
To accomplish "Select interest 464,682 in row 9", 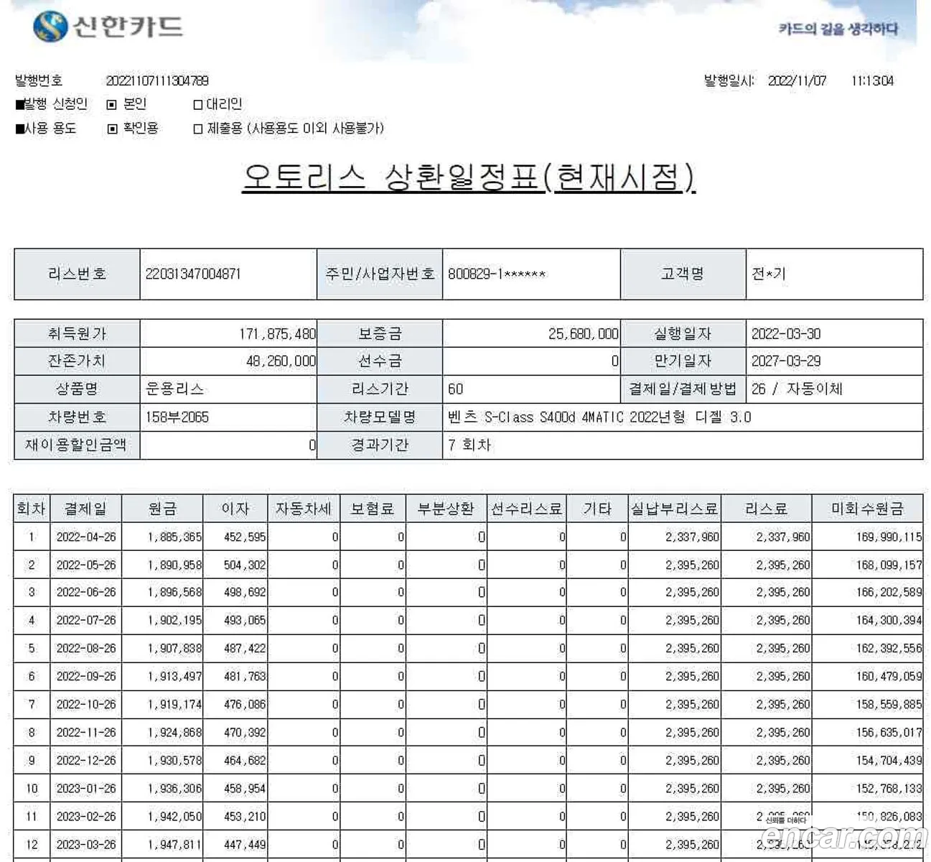I will [x=245, y=760].
